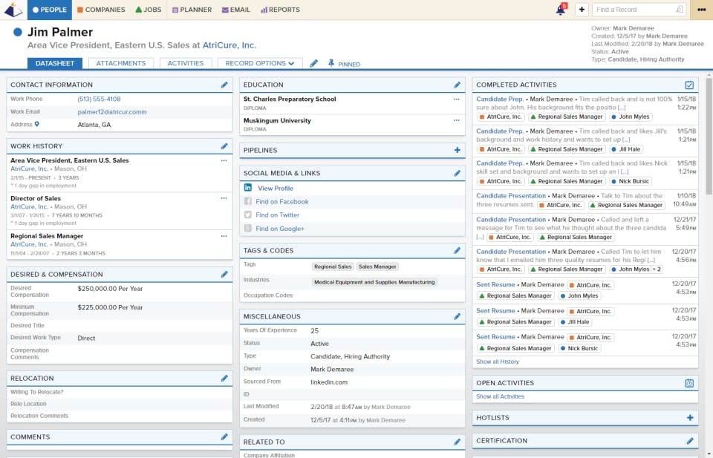Toggle the Completed Activities checkbox icon

tap(689, 85)
